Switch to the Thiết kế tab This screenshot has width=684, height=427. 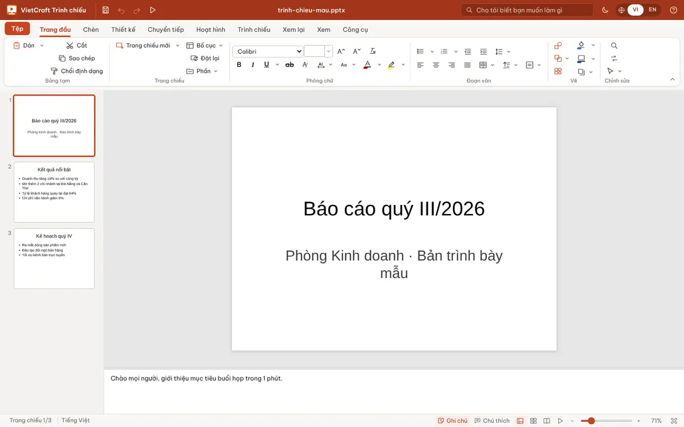pos(123,30)
